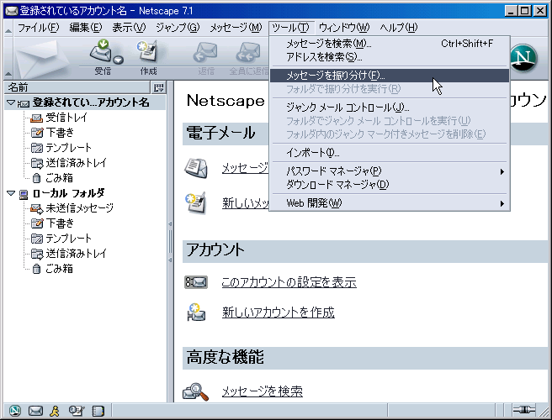Click the 受信 (Get Mail) toolbar icon
The image size is (552, 420).
point(102,51)
